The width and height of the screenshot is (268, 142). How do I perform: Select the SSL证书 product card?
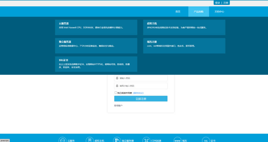click(x=96, y=64)
